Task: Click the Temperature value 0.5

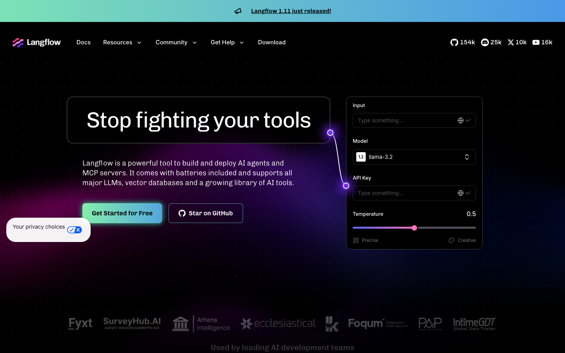Action: point(471,214)
